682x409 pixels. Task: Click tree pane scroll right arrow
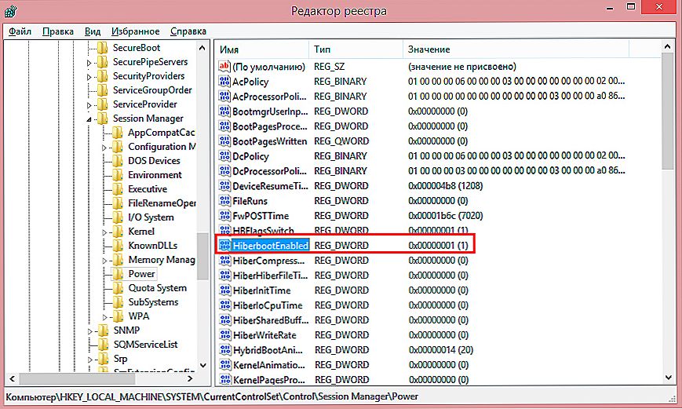190,378
